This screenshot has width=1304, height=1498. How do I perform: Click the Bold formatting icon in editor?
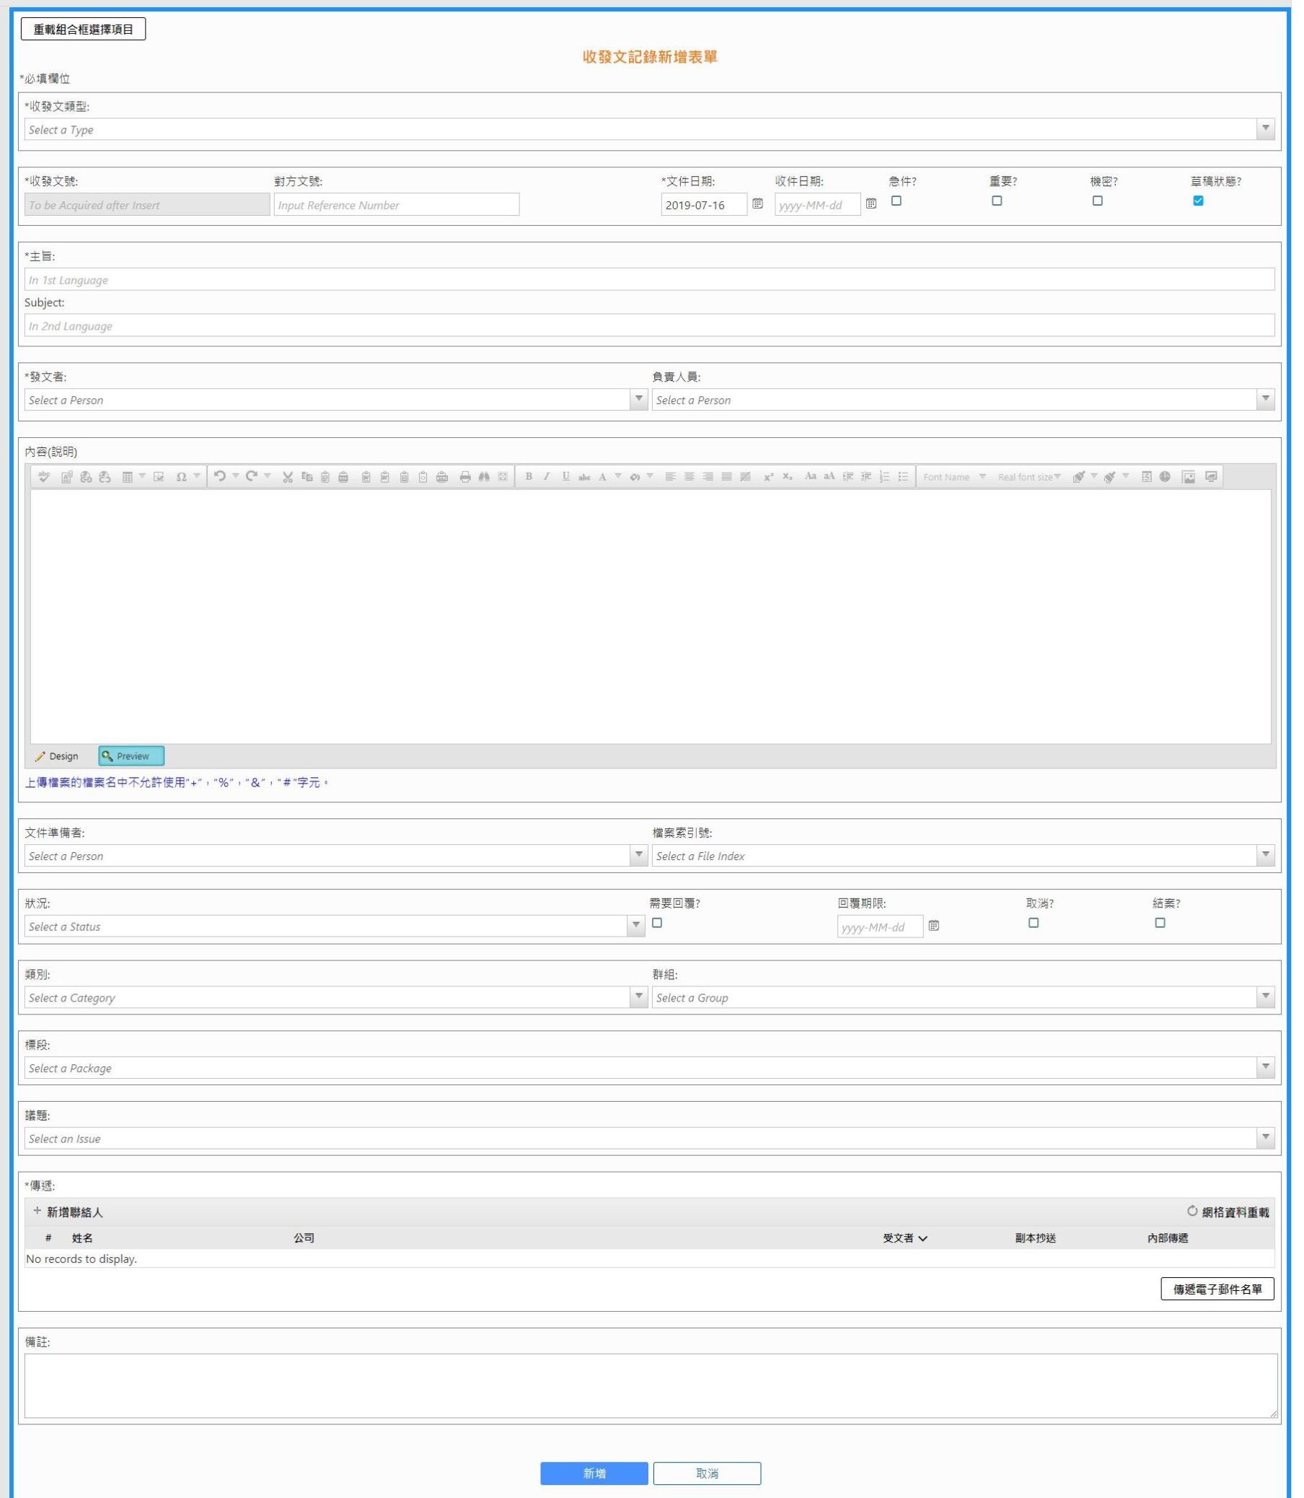[528, 477]
